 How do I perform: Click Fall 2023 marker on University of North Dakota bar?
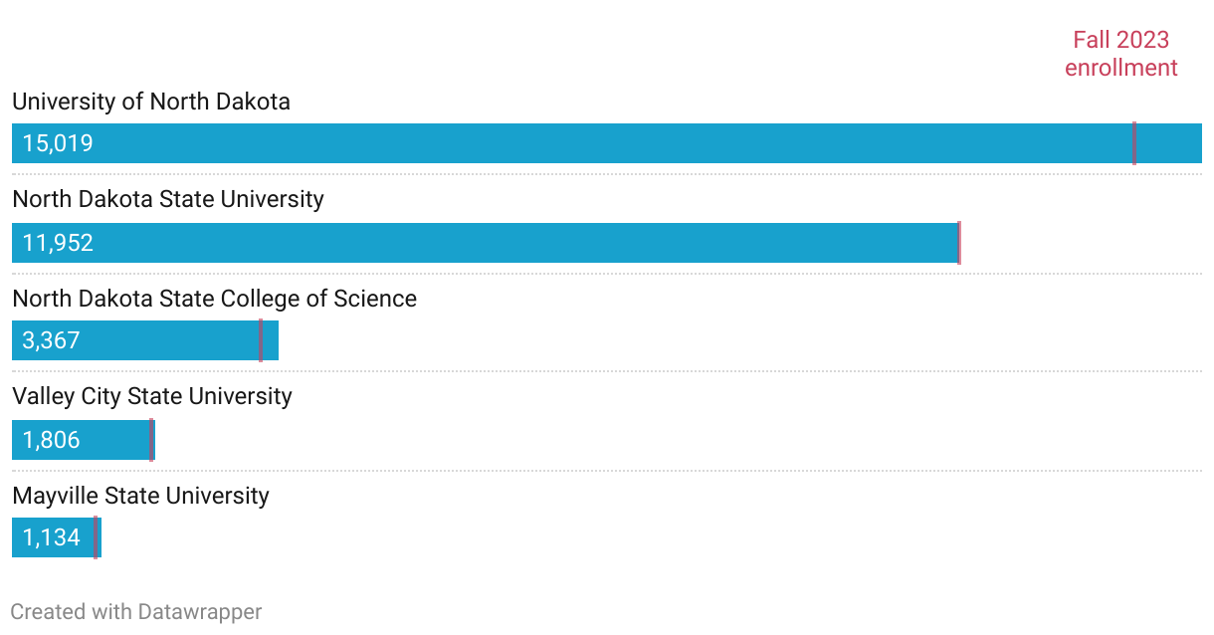pyautogui.click(x=1133, y=143)
